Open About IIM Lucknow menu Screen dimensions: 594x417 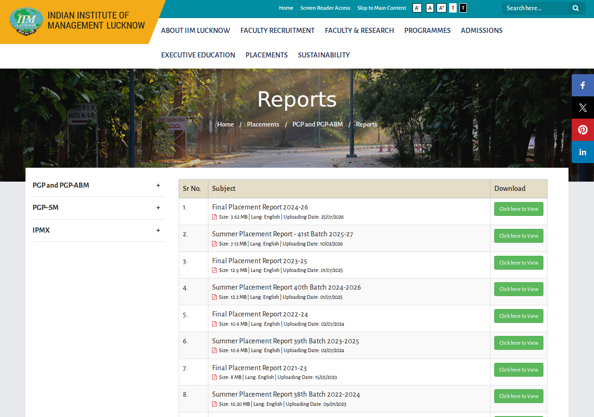(195, 31)
